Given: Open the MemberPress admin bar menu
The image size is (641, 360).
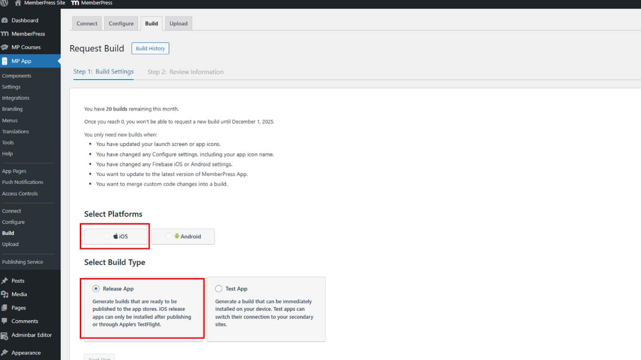Looking at the screenshot, I should click(92, 3).
